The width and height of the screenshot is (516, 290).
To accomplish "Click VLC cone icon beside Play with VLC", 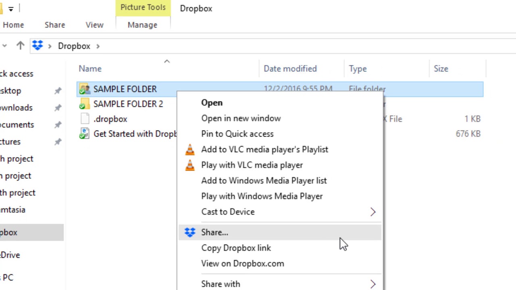I will (189, 165).
